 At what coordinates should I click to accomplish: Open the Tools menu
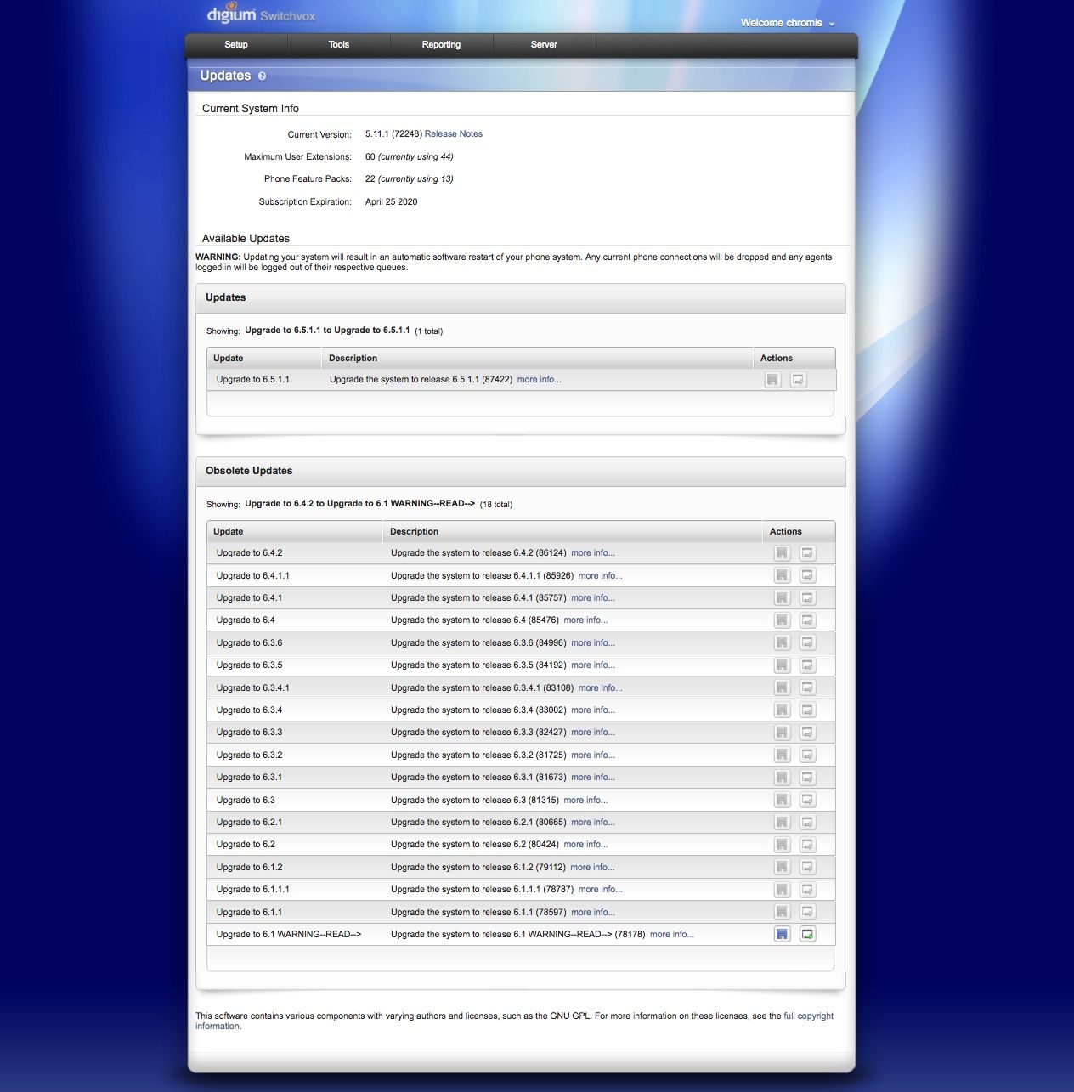tap(339, 44)
